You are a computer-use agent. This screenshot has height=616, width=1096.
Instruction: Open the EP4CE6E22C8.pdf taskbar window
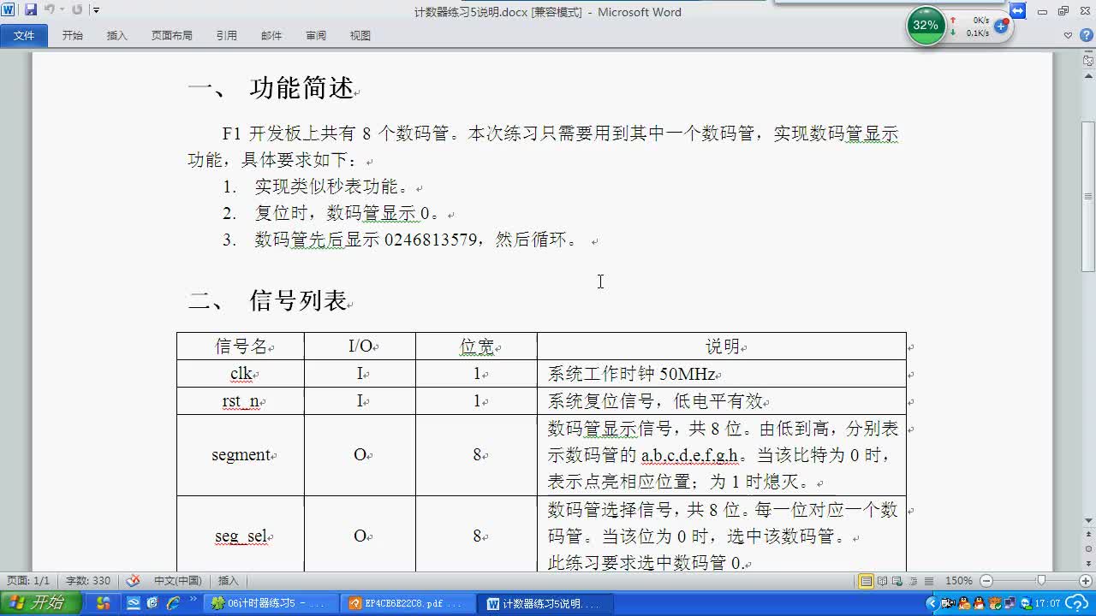tap(408, 603)
